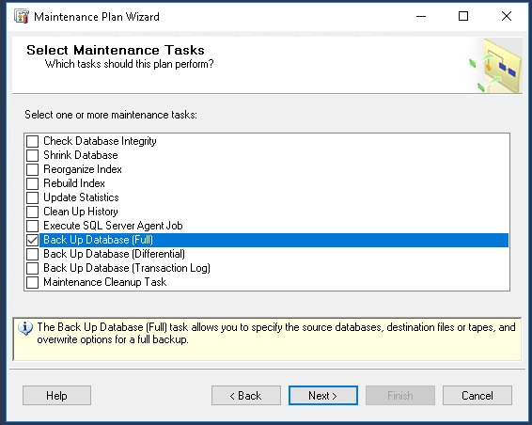The height and width of the screenshot is (425, 532).
Task: Click the Maintenance Plan Wizard title bar icon
Action: (22, 16)
